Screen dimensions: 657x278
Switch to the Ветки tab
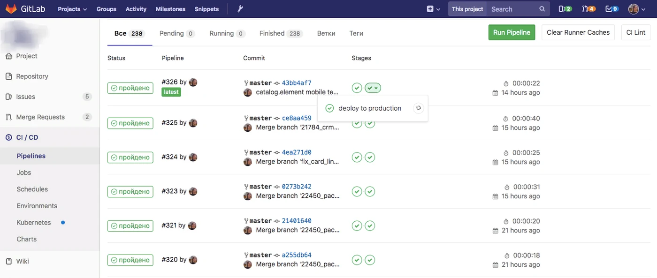(326, 33)
